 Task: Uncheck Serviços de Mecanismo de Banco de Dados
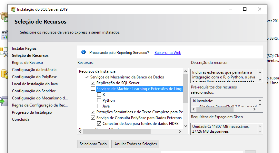(87, 77)
